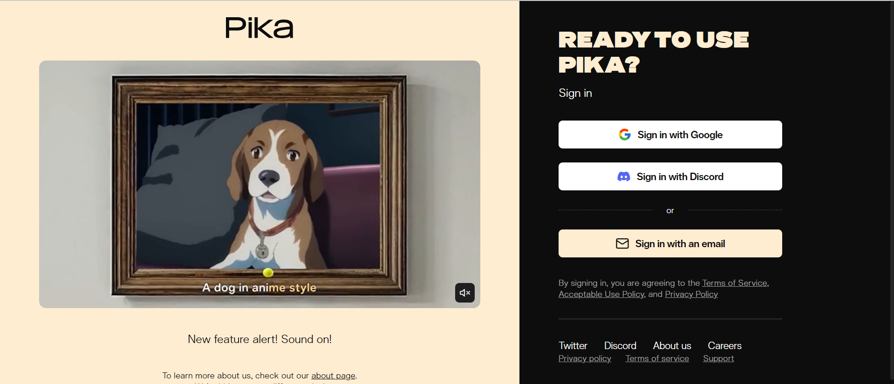
Task: Click the Pika logo
Action: click(x=259, y=28)
